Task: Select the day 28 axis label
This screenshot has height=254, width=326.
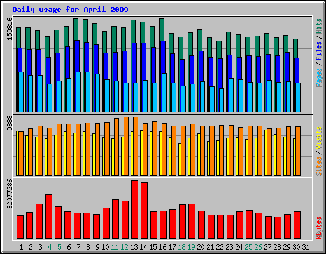Action: point(277,247)
